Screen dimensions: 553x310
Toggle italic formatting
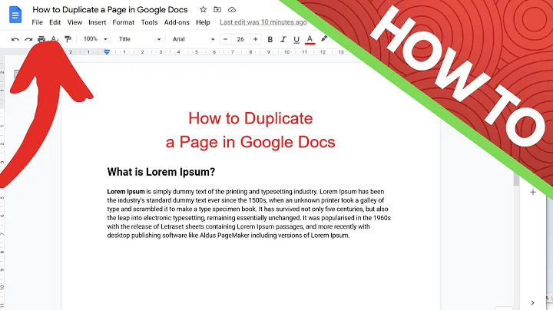(x=283, y=39)
